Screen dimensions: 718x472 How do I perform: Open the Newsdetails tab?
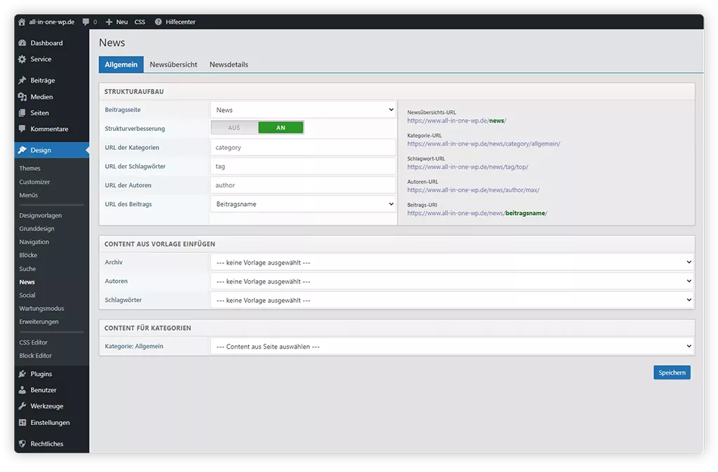coord(229,64)
